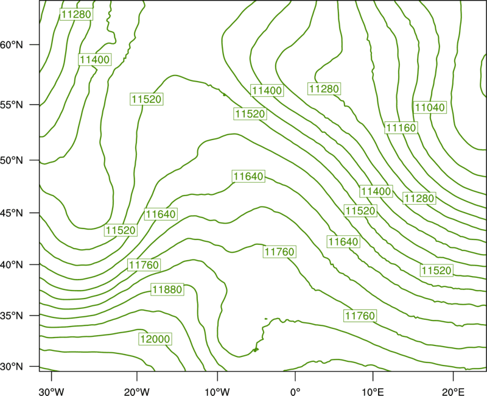487x396 pixels.
Task: Select the 30°N latitude axis label
Action: pos(12,367)
